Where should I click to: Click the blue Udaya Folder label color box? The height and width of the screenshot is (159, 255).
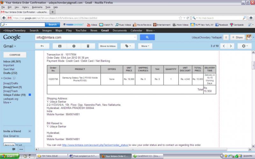(x=30, y=95)
